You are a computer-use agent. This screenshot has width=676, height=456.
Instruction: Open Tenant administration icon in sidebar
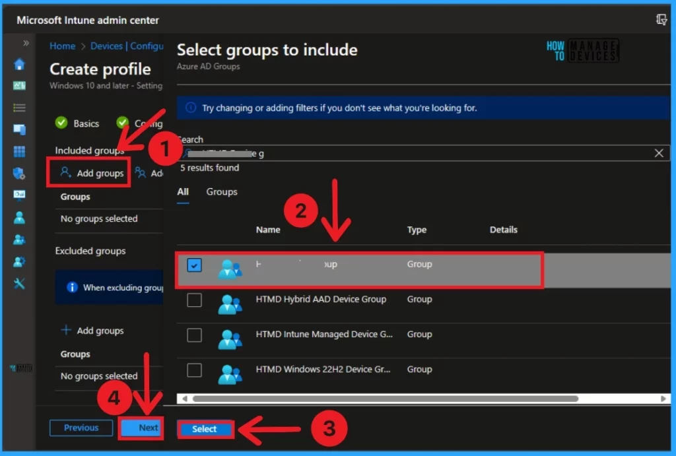click(19, 261)
